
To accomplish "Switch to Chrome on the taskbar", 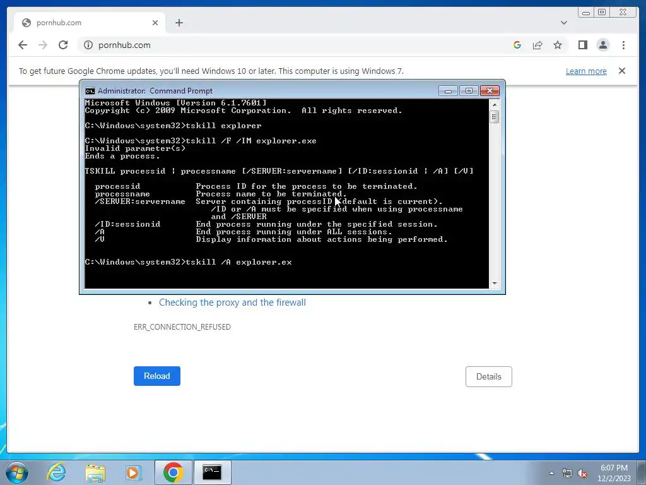I will coord(173,472).
